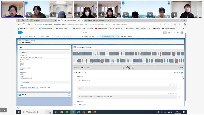Screen dimensions: 204x115
Task: Open the Windows Start menu
Action: [x=19, y=112]
